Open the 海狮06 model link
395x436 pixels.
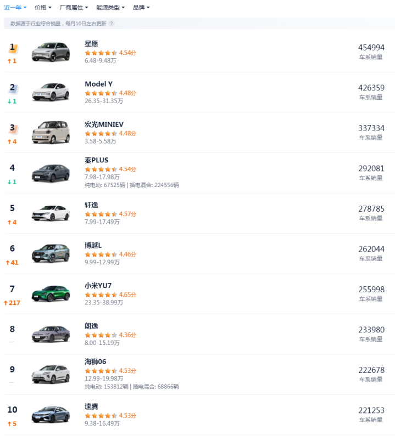point(95,362)
